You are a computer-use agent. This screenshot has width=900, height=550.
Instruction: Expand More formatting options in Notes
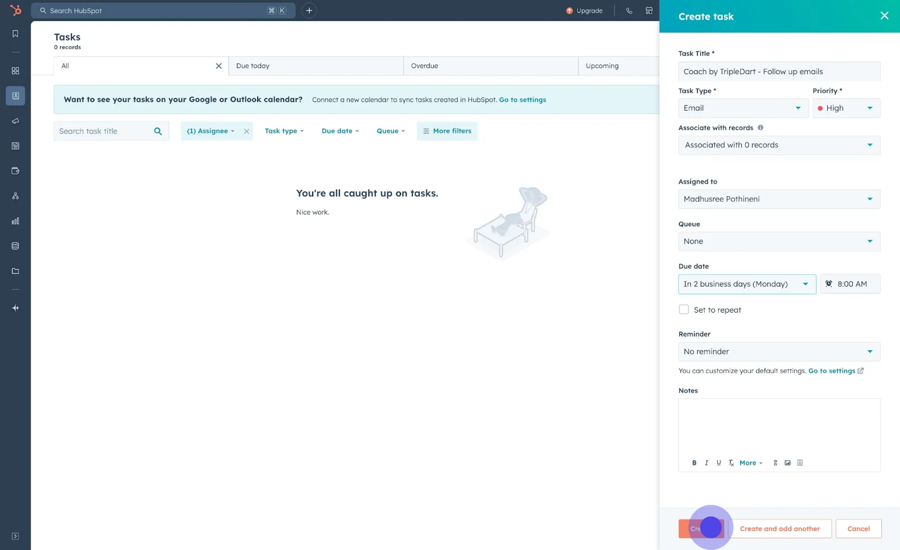751,463
